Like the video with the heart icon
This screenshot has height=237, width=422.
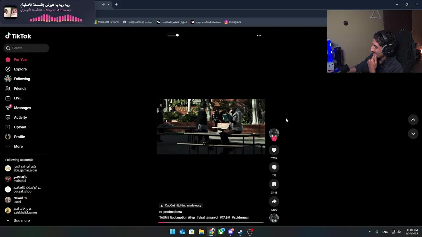click(274, 150)
